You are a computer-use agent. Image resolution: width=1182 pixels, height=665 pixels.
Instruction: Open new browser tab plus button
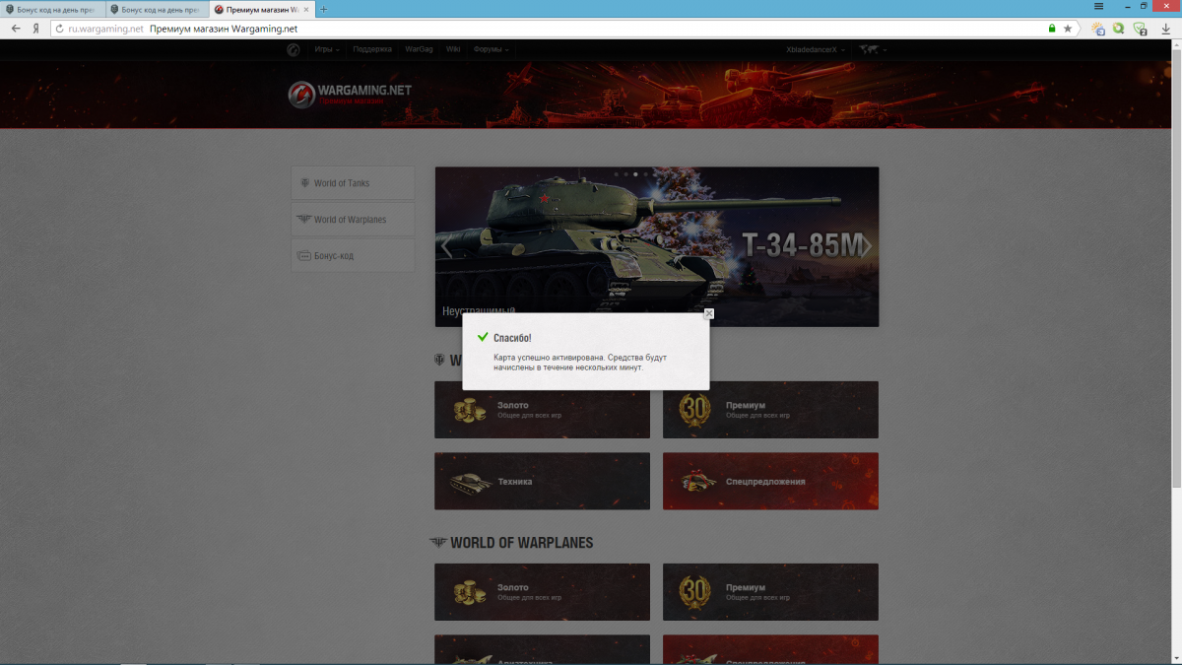tap(324, 9)
